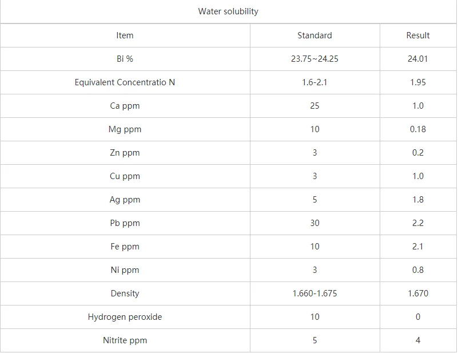This screenshot has height=353, width=458.
Task: Select the 24.01 result cell
Action: pyautogui.click(x=418, y=59)
